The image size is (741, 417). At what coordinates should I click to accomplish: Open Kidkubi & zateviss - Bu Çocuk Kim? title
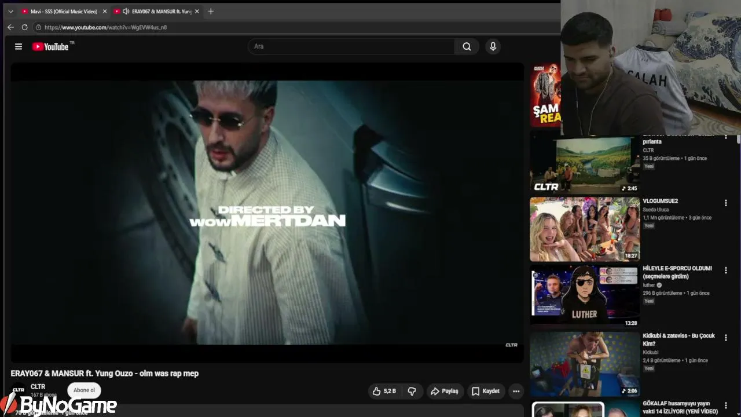[678, 340]
